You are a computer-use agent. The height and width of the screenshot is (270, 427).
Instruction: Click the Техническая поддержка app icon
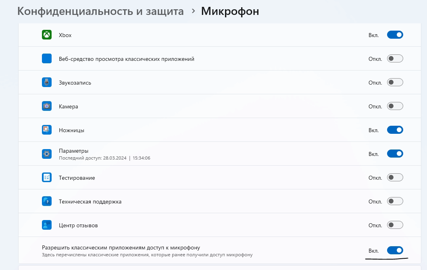click(47, 201)
